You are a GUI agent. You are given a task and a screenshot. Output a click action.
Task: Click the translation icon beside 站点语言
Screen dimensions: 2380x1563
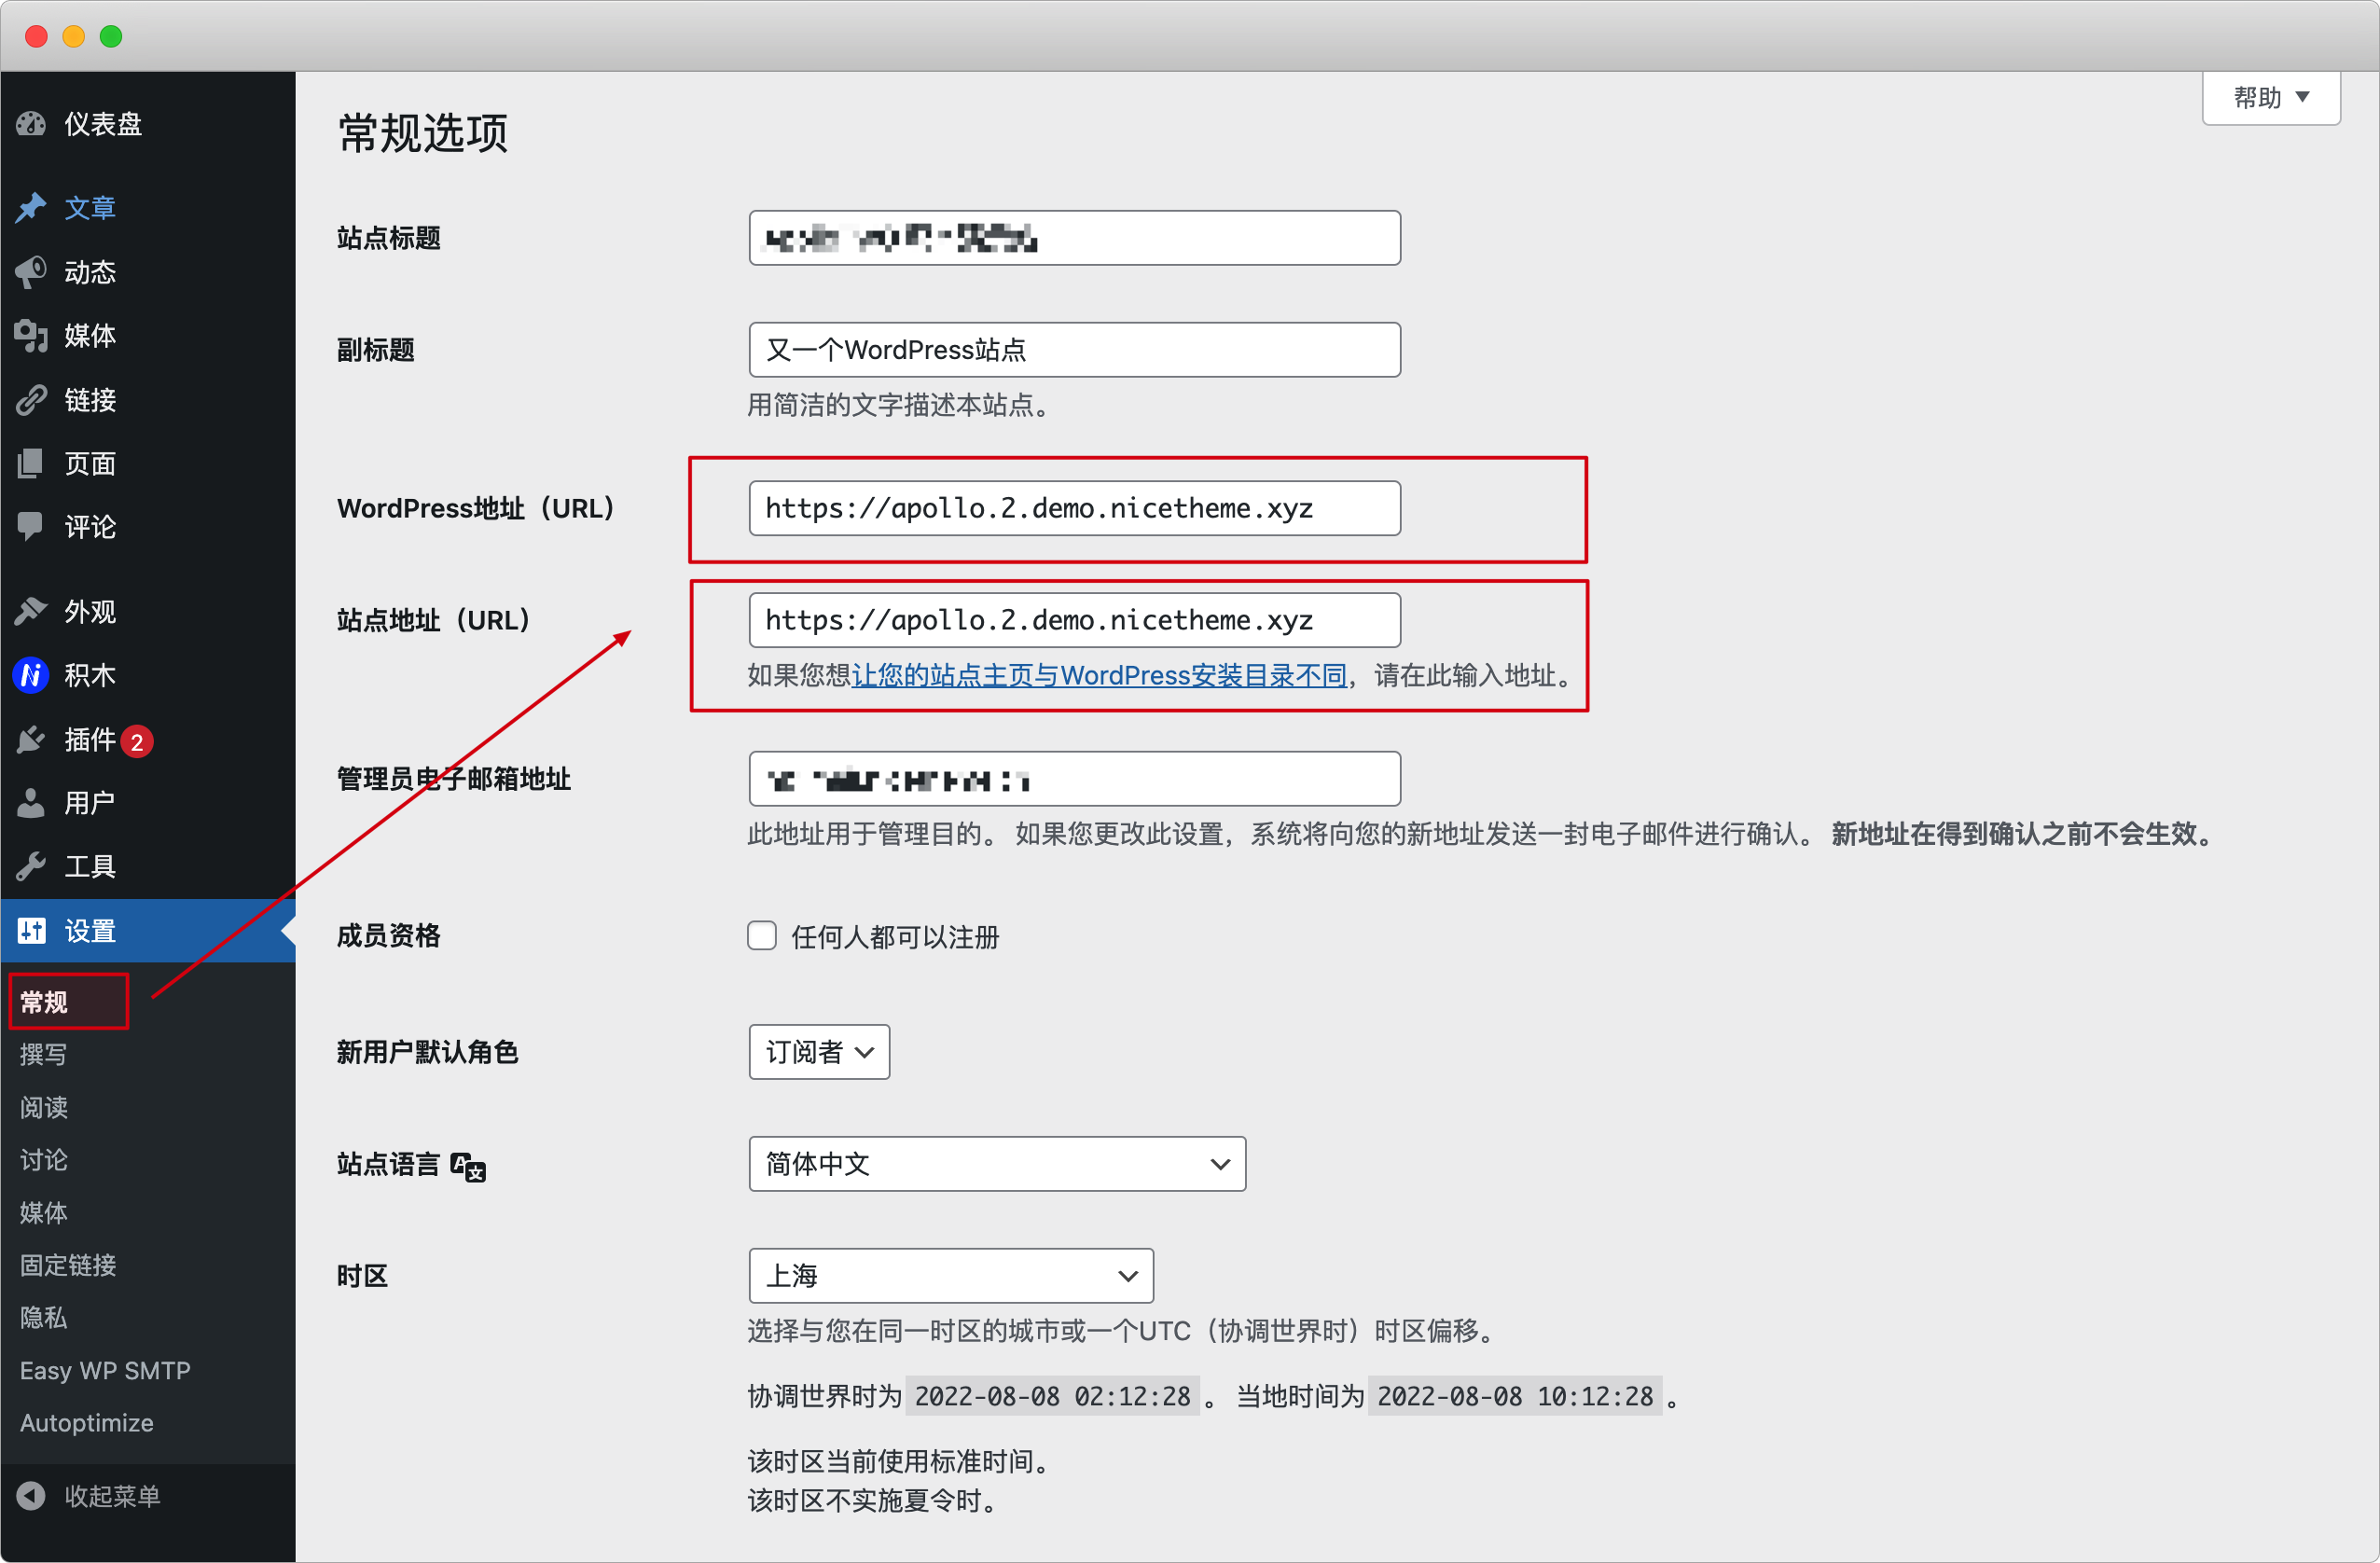(468, 1166)
